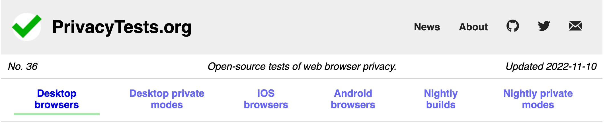
Task: Click the open-source tests tagline text
Action: click(302, 66)
